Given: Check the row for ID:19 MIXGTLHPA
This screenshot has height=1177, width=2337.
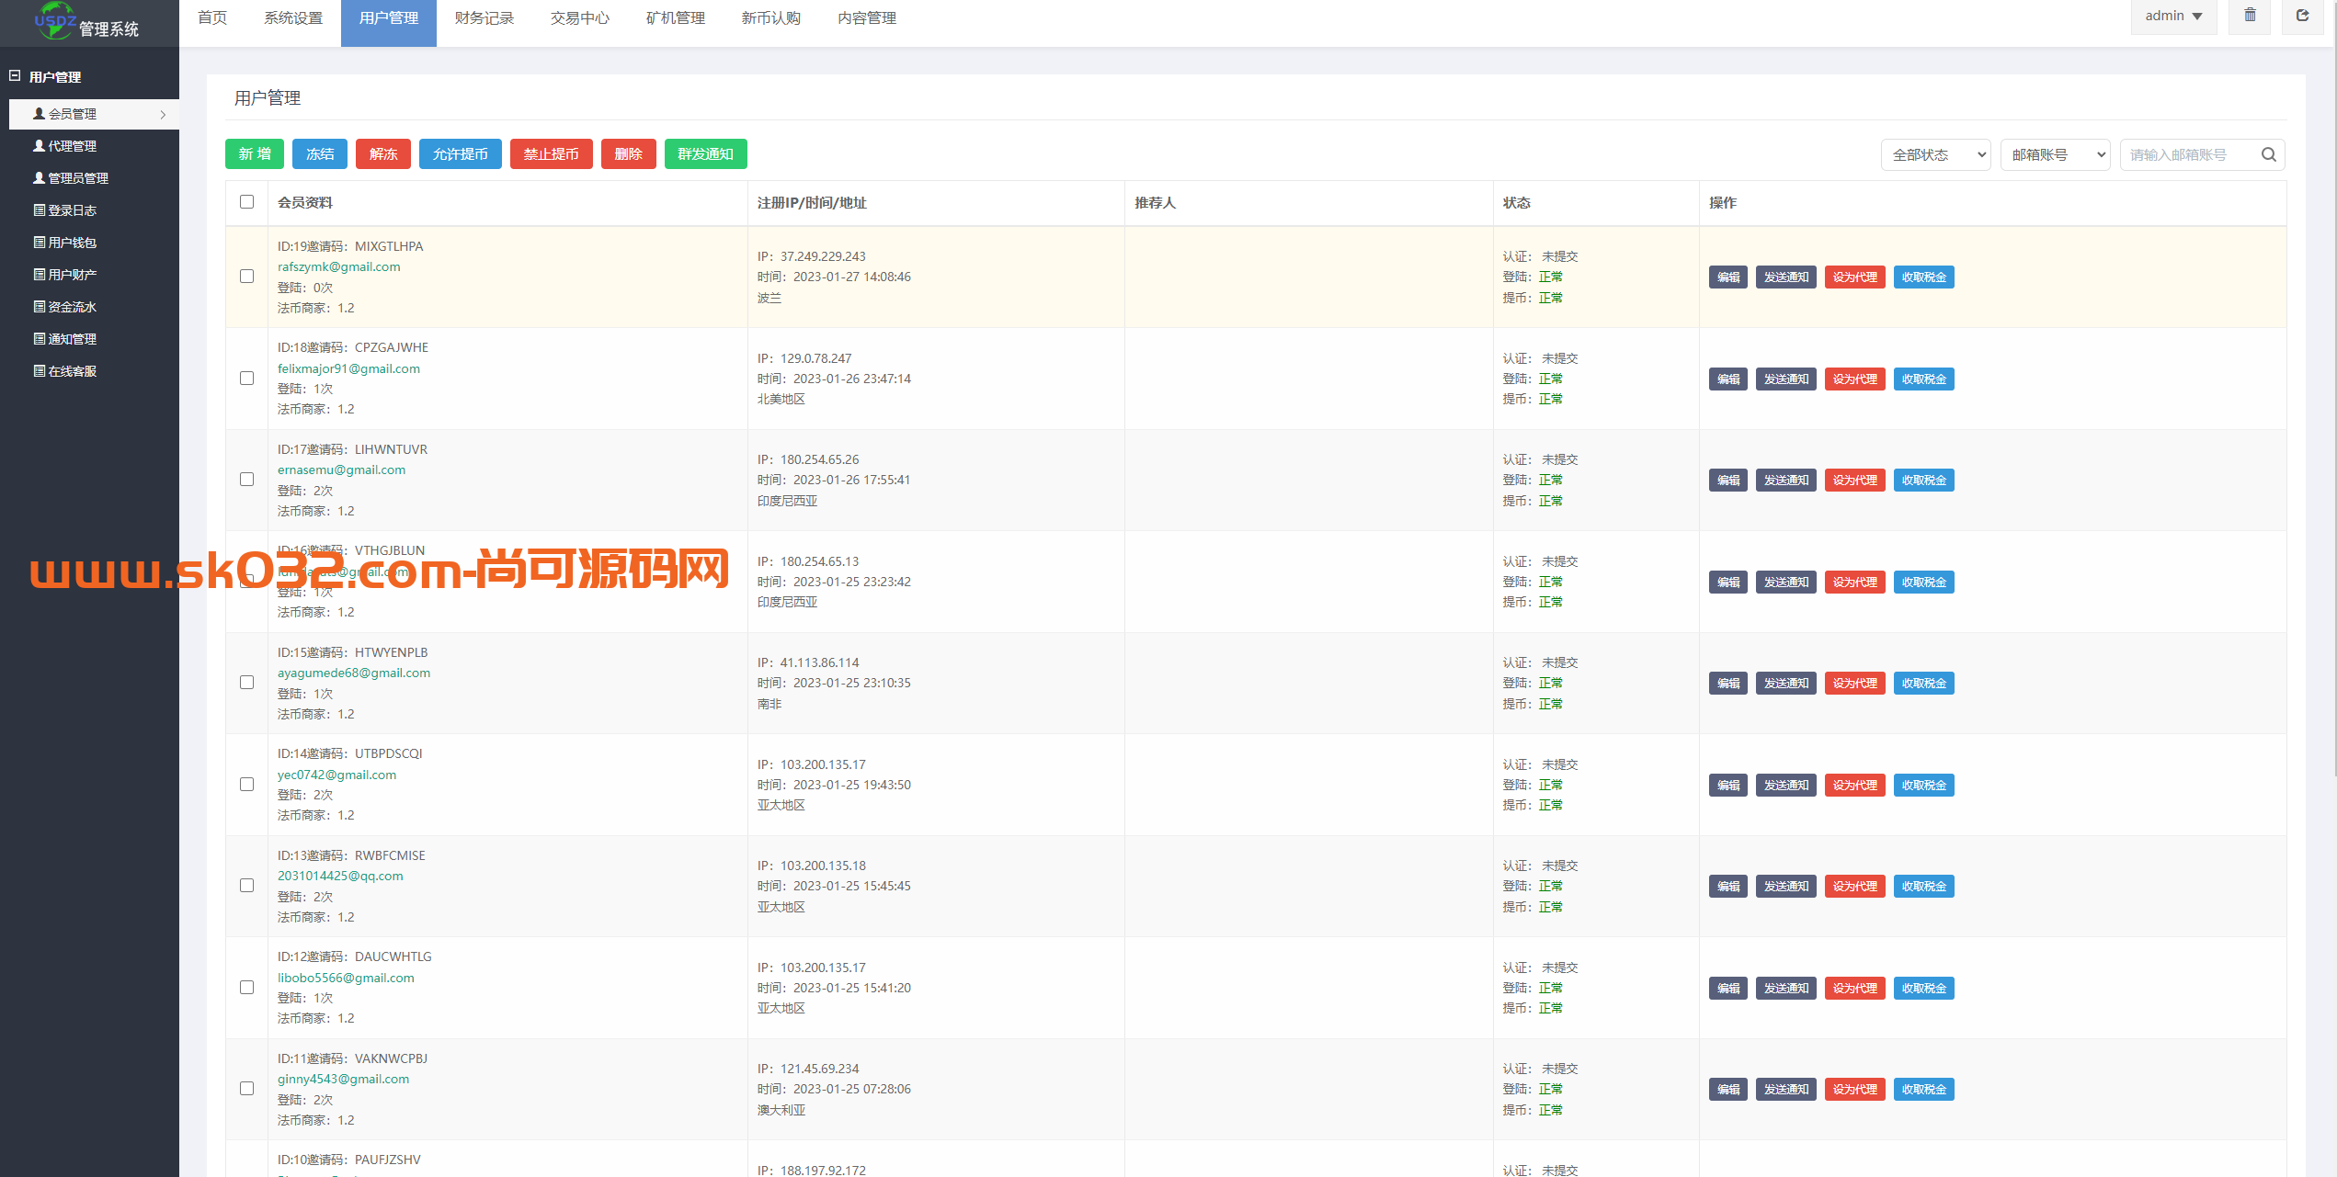Looking at the screenshot, I should pyautogui.click(x=246, y=277).
